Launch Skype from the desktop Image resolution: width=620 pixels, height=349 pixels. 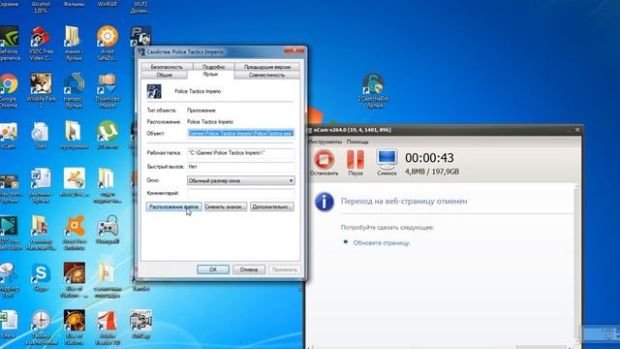click(41, 277)
